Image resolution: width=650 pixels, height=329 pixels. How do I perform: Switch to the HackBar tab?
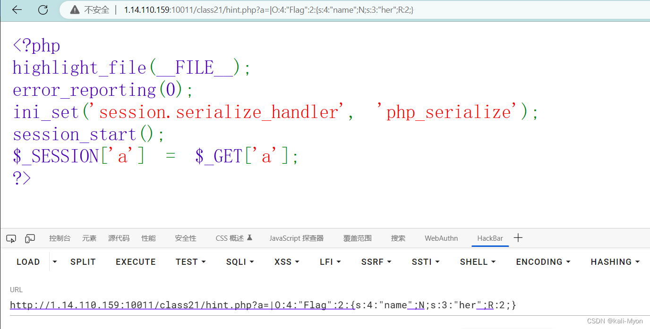click(490, 238)
